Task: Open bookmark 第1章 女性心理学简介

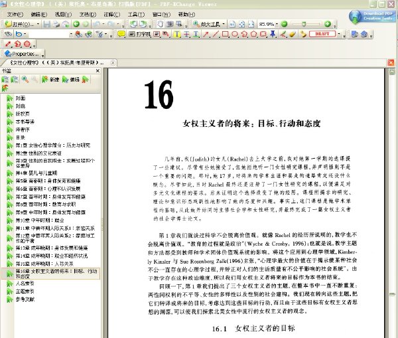Action: [53, 145]
